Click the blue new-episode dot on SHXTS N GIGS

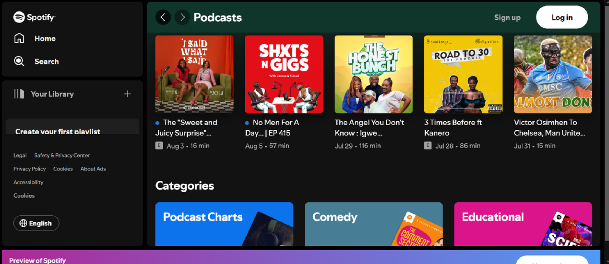point(247,123)
